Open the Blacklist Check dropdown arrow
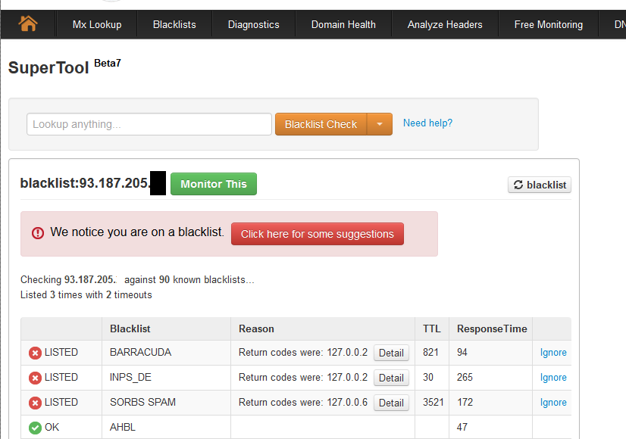This screenshot has height=439, width=626. (x=380, y=123)
